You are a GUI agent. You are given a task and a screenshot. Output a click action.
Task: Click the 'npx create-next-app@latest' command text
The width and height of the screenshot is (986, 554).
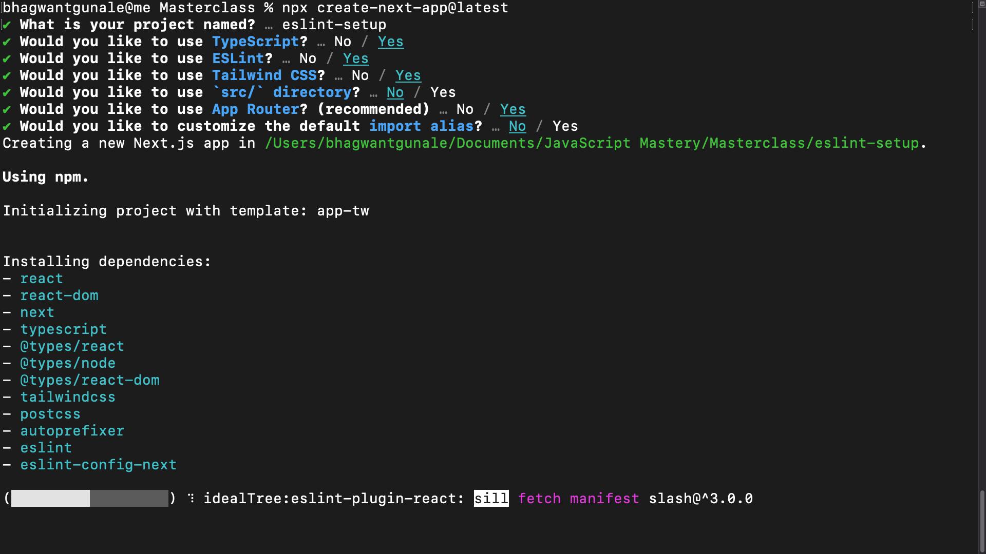395,8
